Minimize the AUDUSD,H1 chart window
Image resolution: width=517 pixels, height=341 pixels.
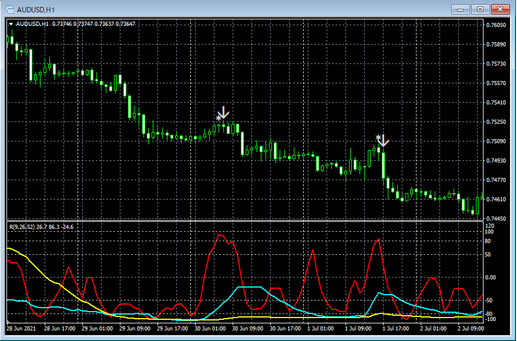(460, 9)
